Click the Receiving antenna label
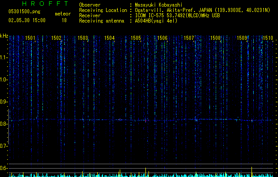Viewport: 278px width, 177px height. point(102,21)
